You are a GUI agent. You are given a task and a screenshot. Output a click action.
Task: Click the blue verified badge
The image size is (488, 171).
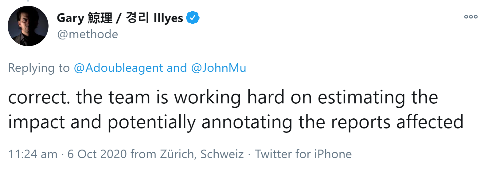point(193,18)
